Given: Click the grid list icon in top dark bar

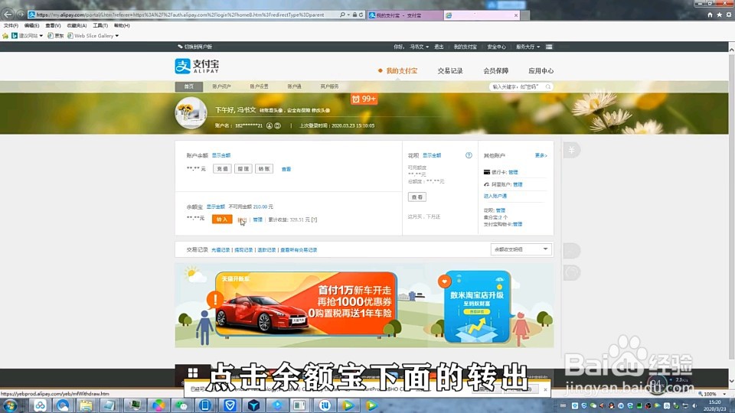Looking at the screenshot, I should [x=549, y=47].
